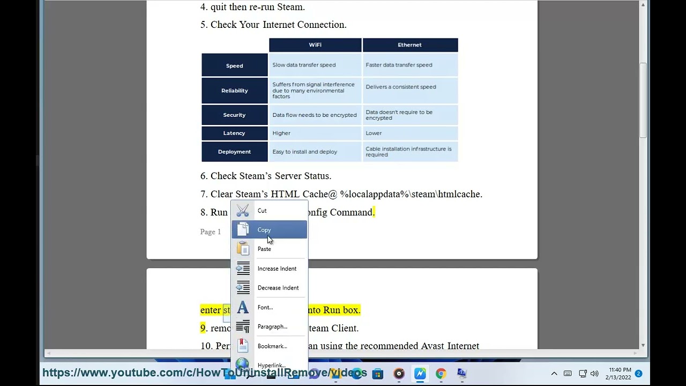Click the vertical scrollbar thumb
Viewport: 686px width, 386px height.
coord(643,101)
